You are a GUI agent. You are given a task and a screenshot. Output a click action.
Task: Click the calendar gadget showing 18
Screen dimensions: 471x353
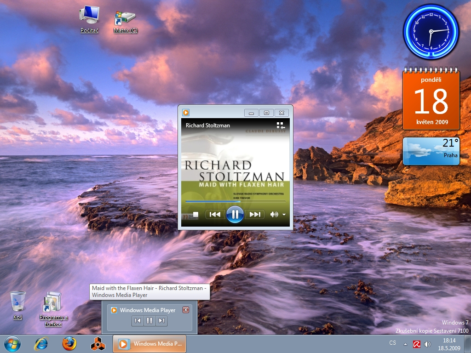(x=431, y=99)
